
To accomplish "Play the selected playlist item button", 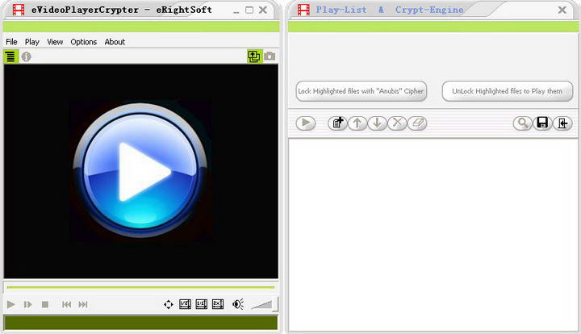I will coord(306,123).
